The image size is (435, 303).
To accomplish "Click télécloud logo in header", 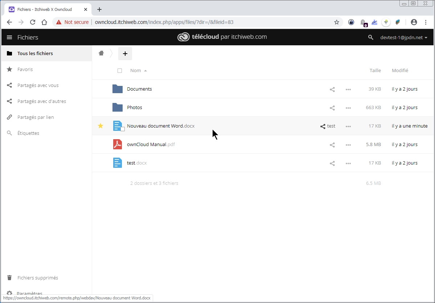I will pyautogui.click(x=222, y=37).
